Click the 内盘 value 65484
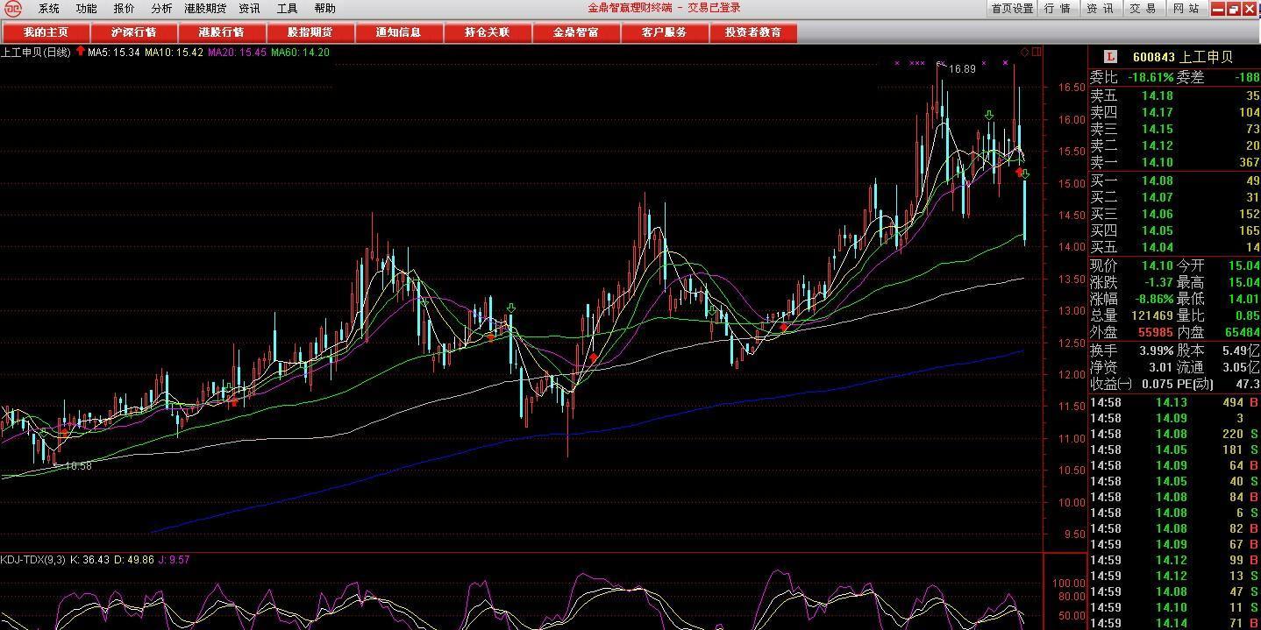Viewport: 1261px width, 630px height. click(x=1241, y=332)
